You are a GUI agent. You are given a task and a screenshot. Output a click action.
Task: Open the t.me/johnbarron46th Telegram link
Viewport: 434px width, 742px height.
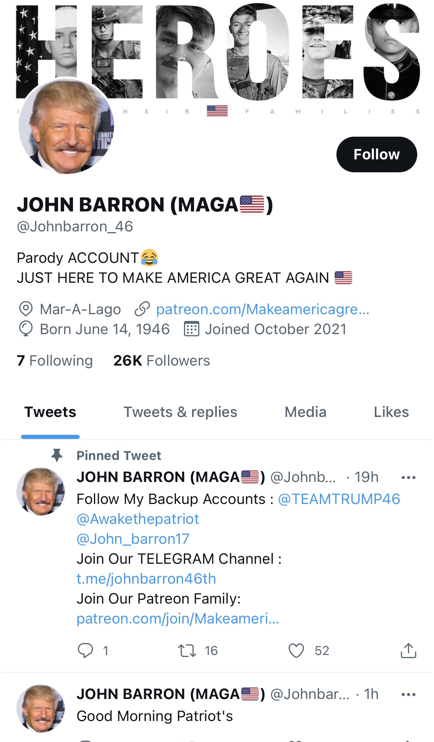tap(146, 578)
